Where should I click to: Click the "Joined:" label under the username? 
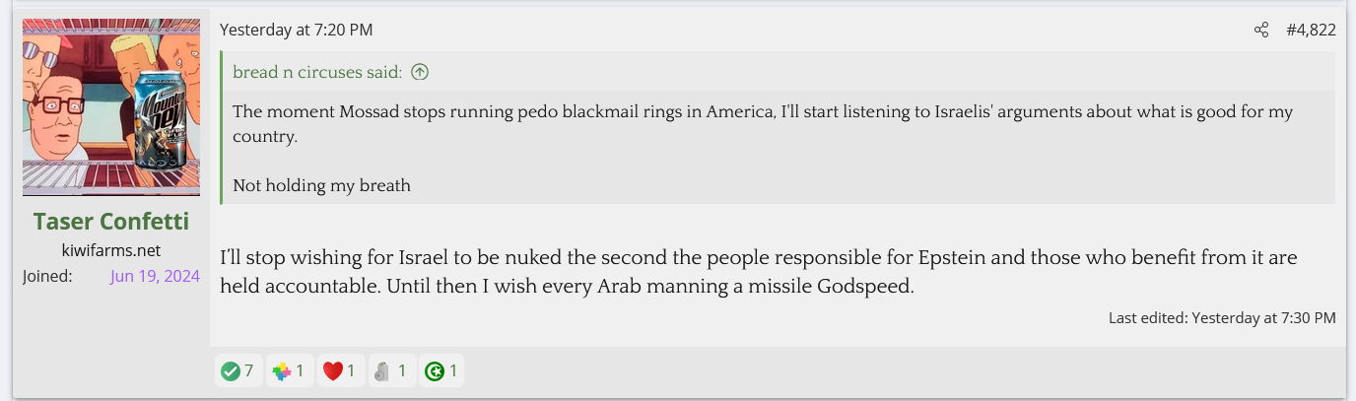47,276
